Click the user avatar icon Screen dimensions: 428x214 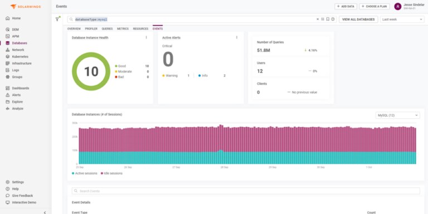(398, 6)
